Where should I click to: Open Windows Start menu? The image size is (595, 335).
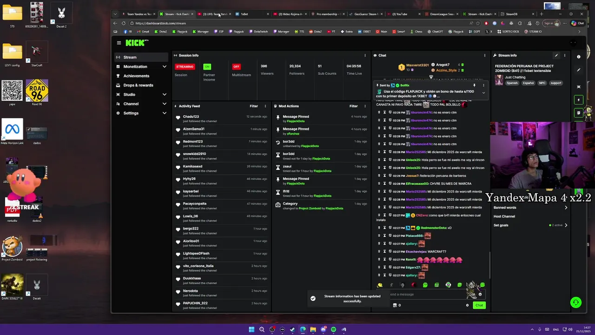[x=251, y=329]
